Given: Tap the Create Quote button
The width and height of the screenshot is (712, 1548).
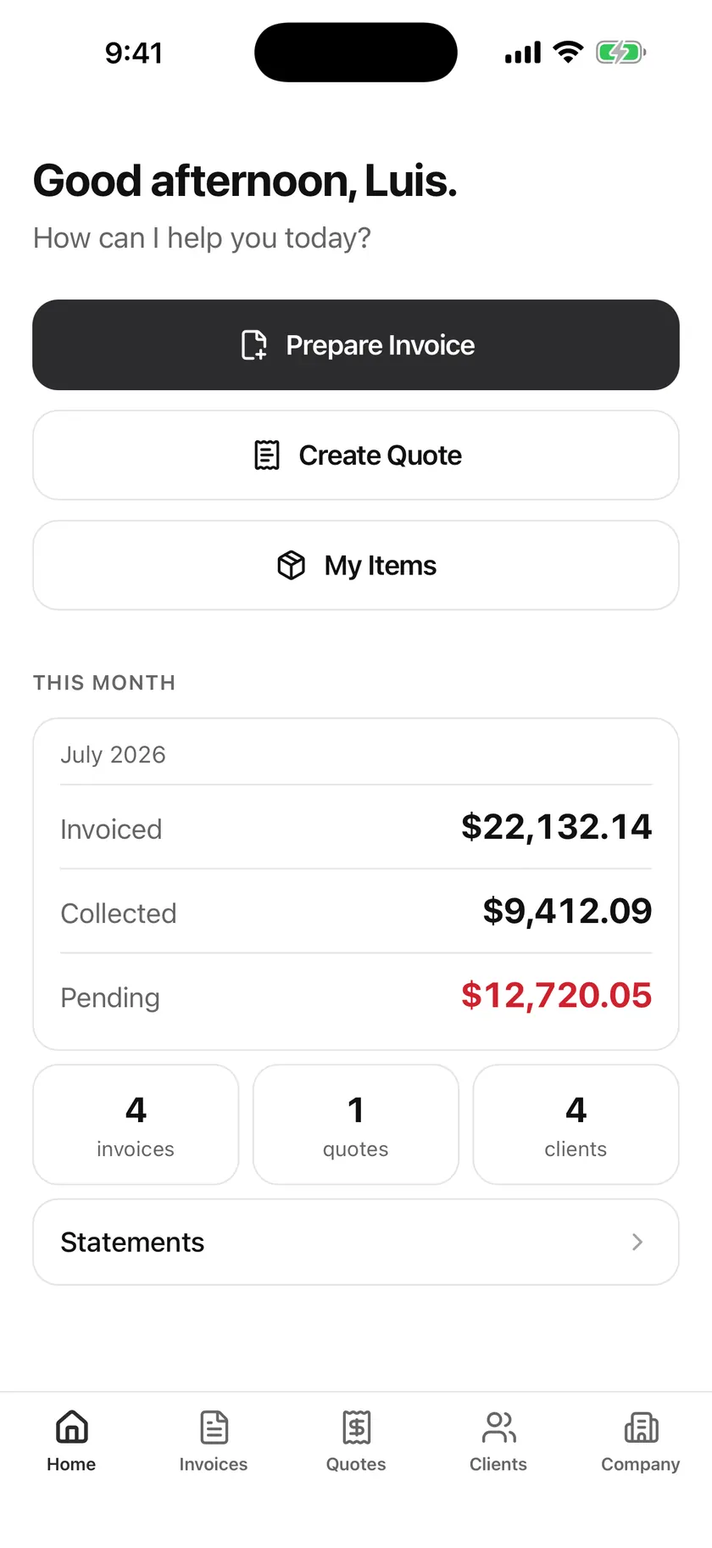Looking at the screenshot, I should (x=356, y=455).
